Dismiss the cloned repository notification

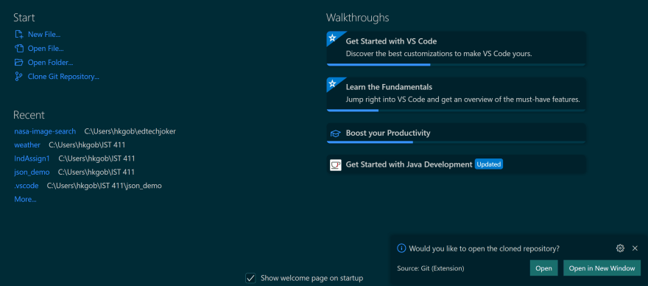pyautogui.click(x=635, y=248)
